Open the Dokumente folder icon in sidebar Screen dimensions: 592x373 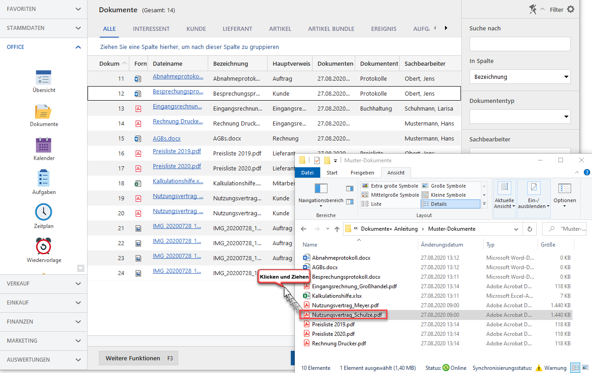pos(44,111)
